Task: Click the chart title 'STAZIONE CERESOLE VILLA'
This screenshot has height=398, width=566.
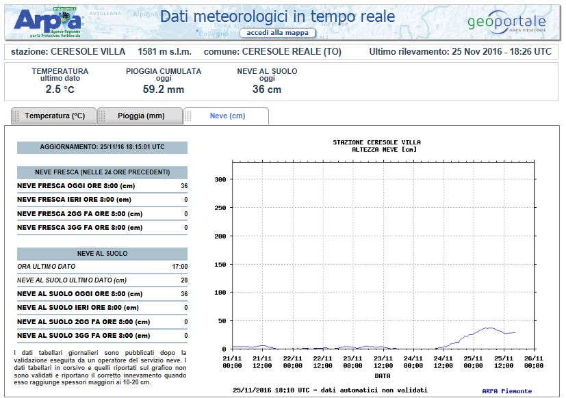Action: 377,142
